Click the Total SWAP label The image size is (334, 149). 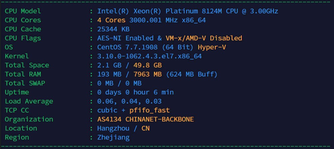click(25, 83)
